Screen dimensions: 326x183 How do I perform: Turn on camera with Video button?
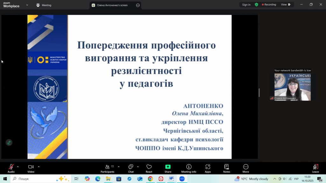click(x=31, y=168)
